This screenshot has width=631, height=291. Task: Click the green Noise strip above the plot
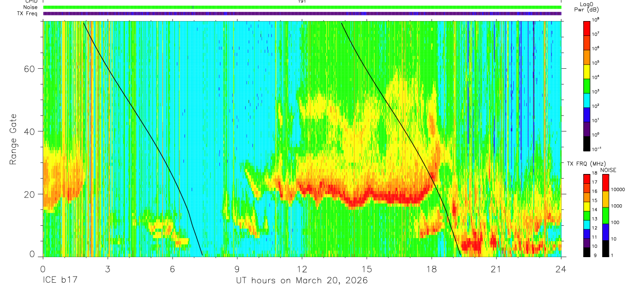[x=302, y=7]
